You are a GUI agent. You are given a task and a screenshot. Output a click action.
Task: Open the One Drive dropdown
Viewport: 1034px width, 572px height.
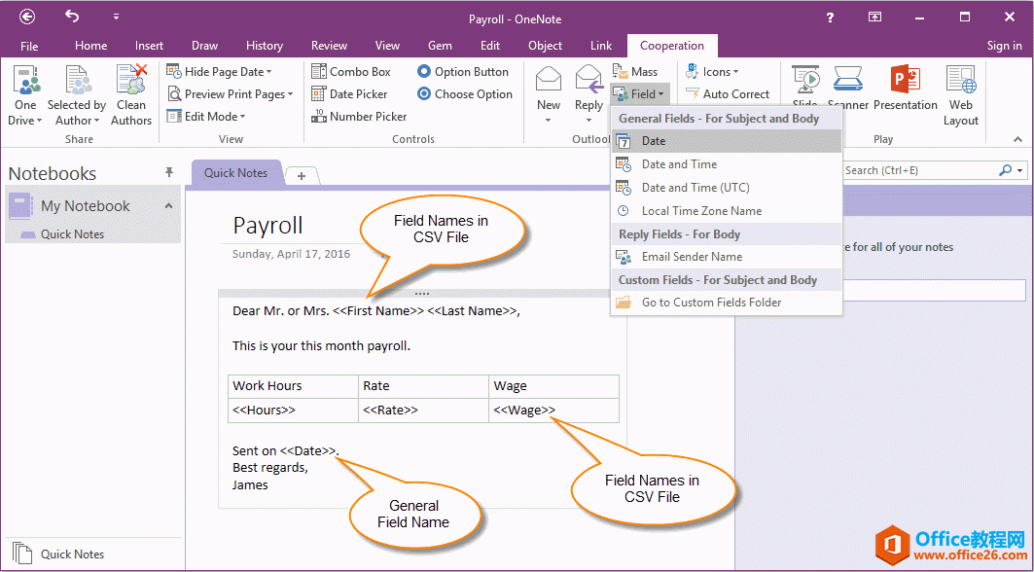(x=24, y=92)
